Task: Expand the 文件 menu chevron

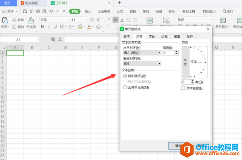Action: coord(17,11)
